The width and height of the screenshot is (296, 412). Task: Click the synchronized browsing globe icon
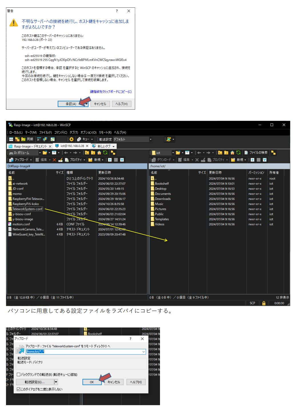[x=169, y=139]
